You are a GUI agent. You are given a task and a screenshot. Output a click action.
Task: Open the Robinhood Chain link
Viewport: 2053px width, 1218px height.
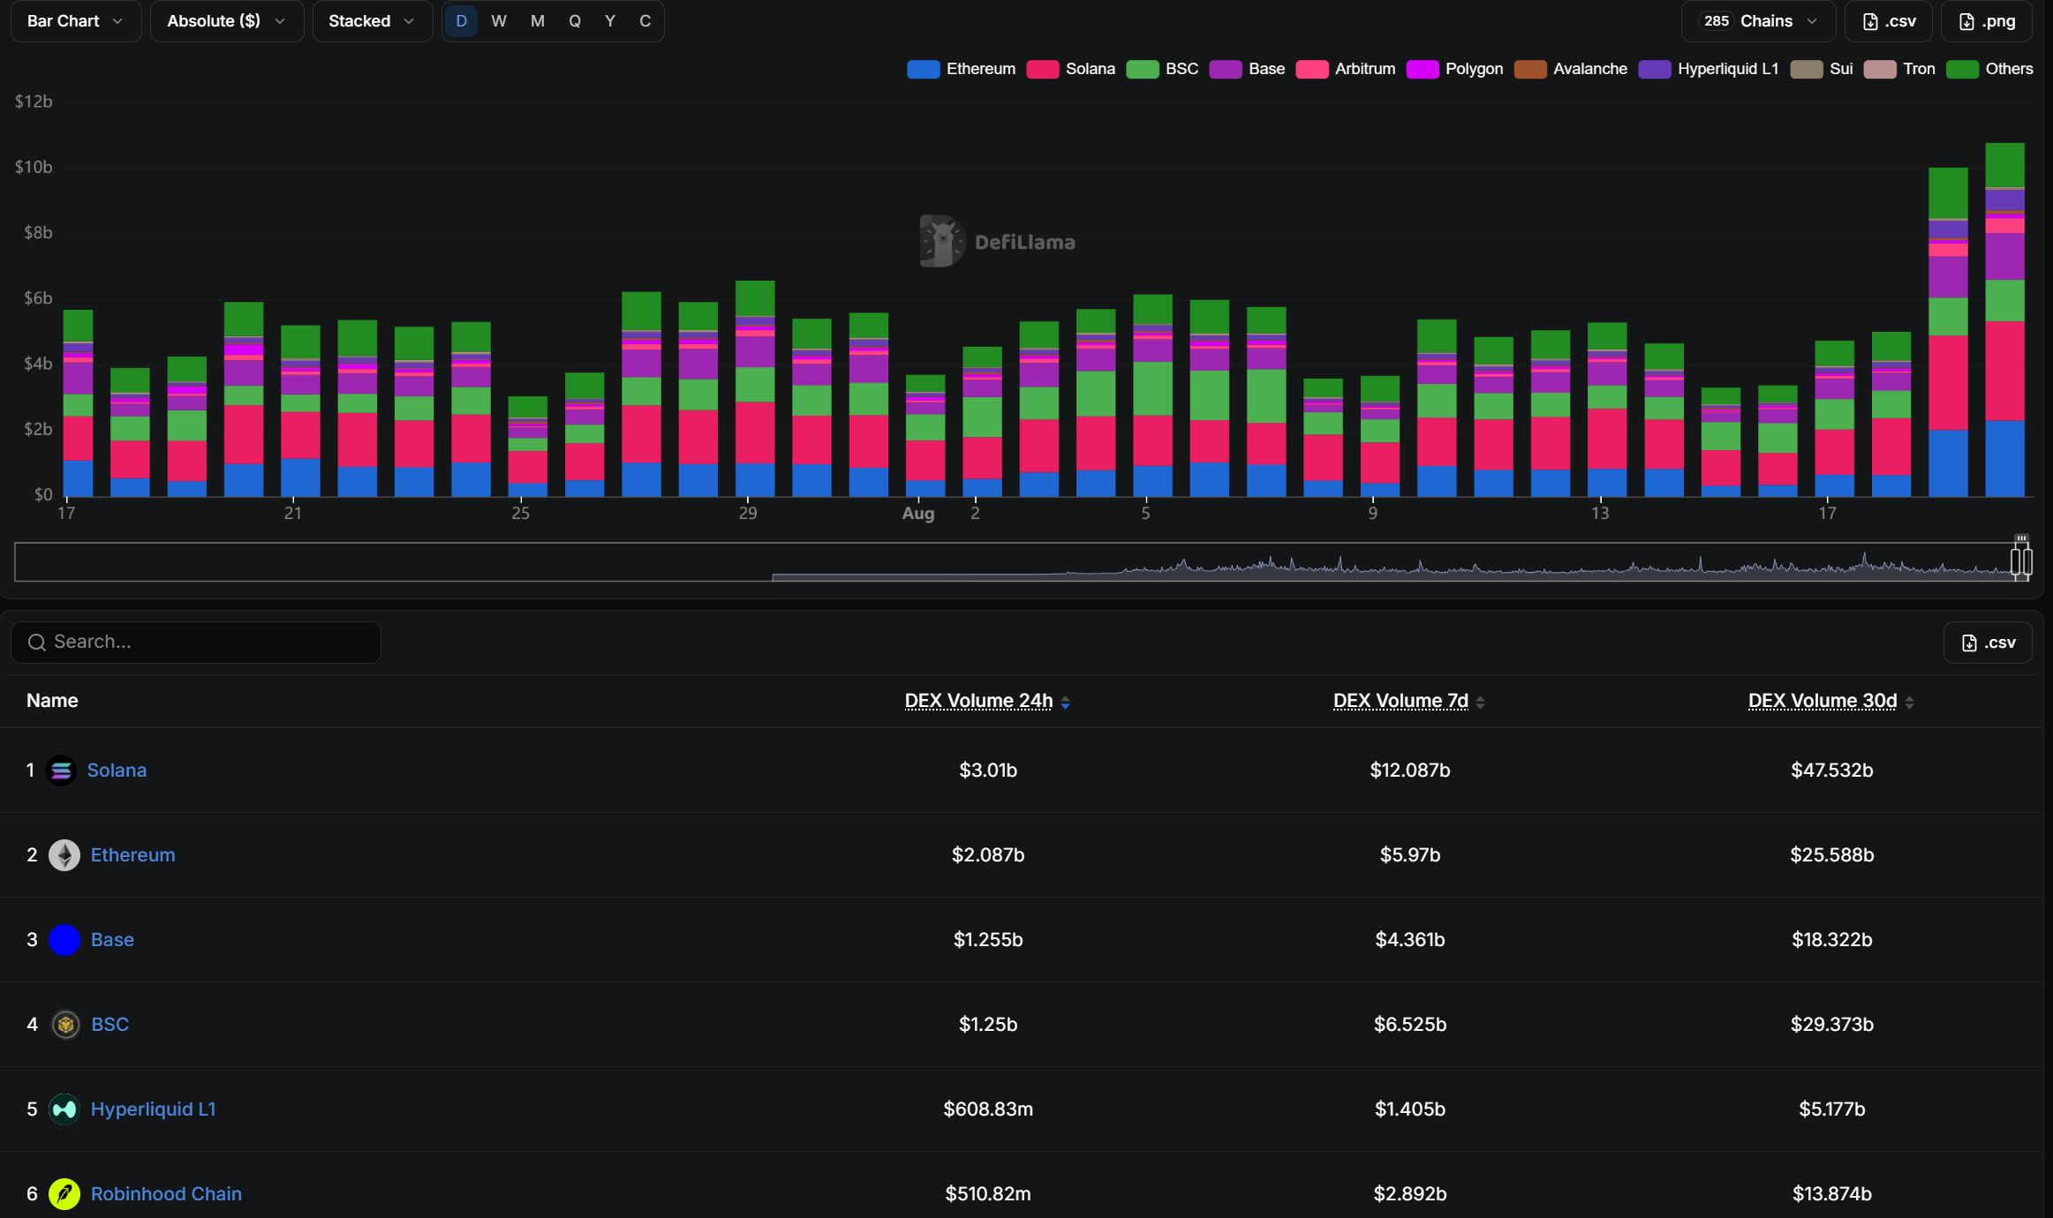click(166, 1194)
